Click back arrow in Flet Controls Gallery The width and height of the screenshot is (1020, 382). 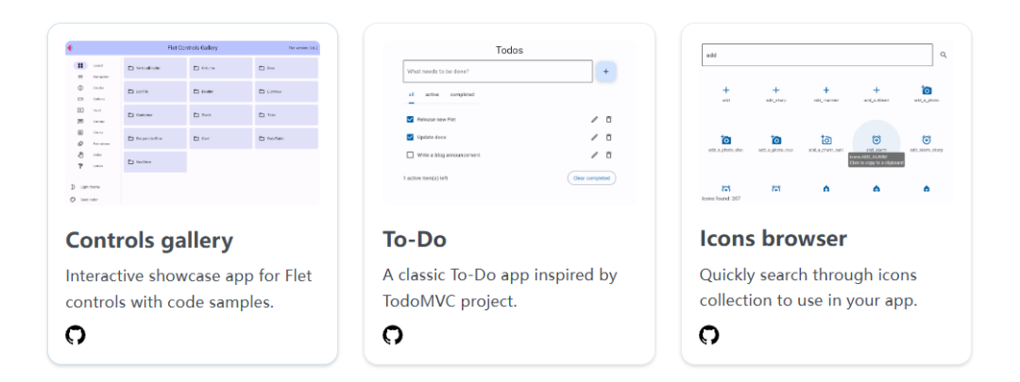(x=71, y=47)
